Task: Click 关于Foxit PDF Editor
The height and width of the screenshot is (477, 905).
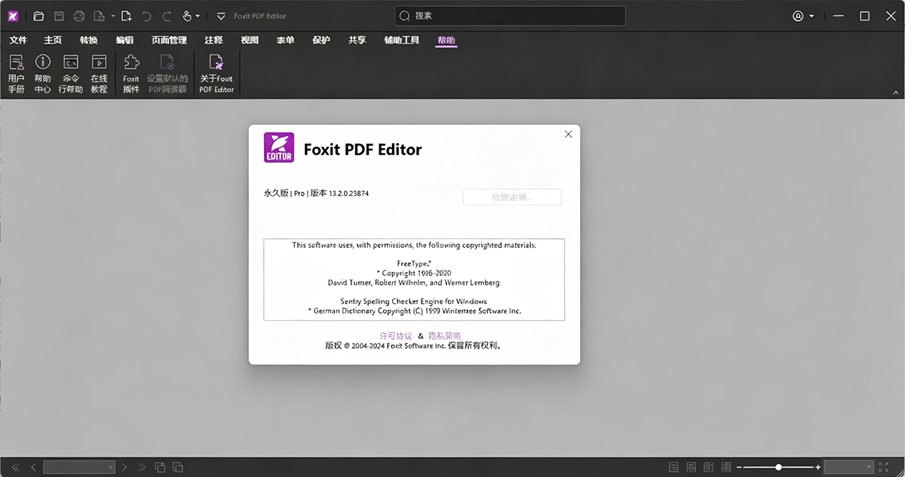Action: 216,74
